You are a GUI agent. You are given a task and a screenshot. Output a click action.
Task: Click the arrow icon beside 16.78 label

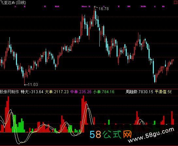pyautogui.click(x=96, y=8)
